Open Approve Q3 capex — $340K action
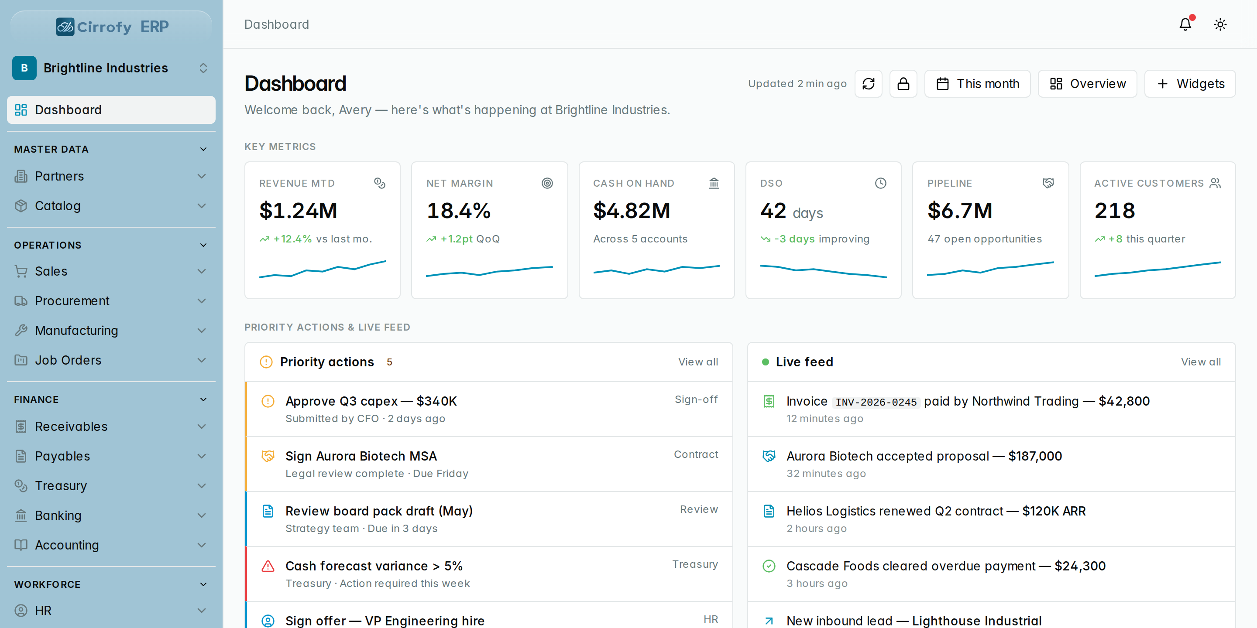This screenshot has height=628, width=1257. [489, 409]
